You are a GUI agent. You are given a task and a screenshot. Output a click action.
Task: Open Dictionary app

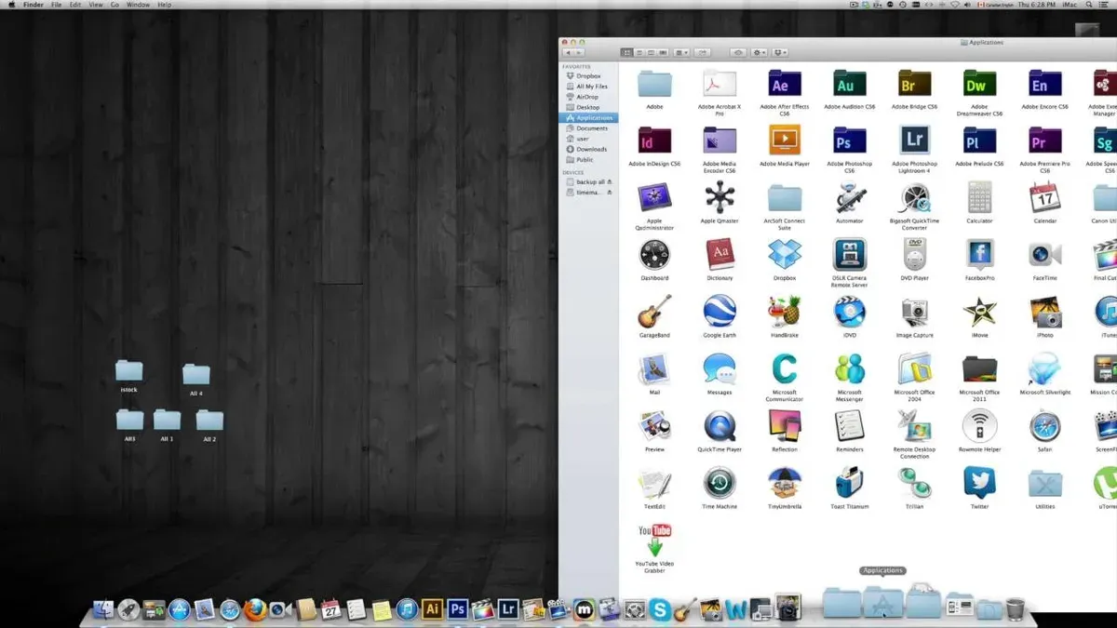click(720, 255)
